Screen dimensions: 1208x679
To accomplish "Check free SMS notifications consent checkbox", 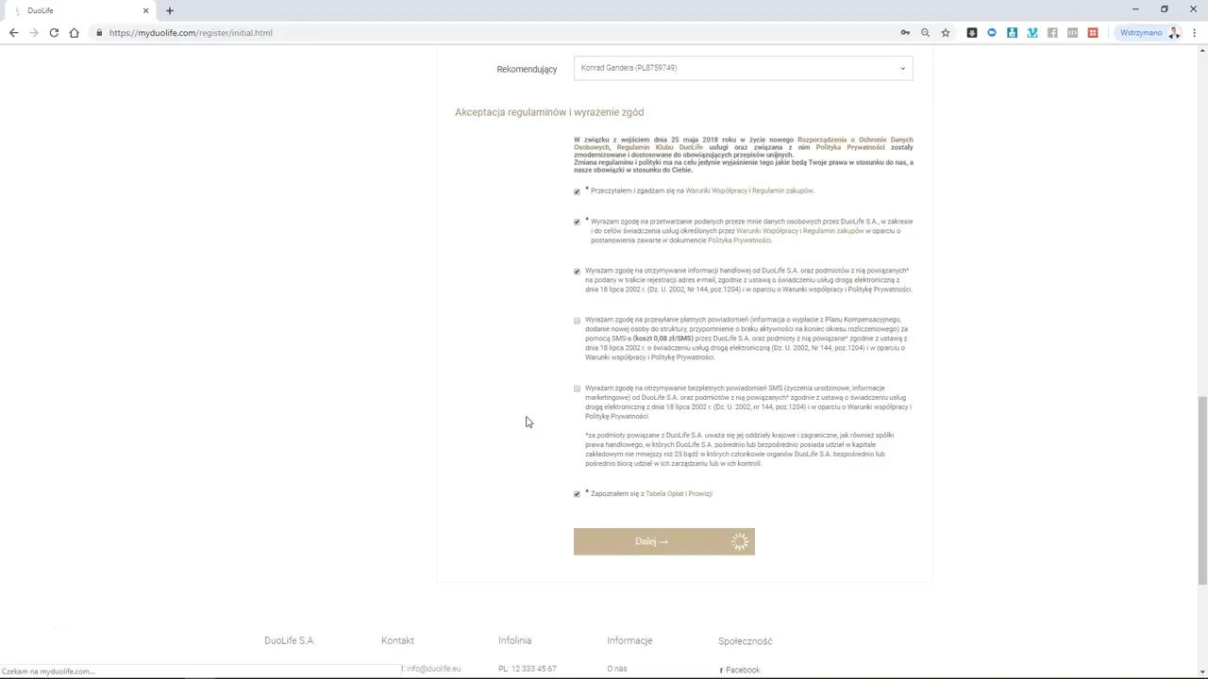I will (577, 389).
